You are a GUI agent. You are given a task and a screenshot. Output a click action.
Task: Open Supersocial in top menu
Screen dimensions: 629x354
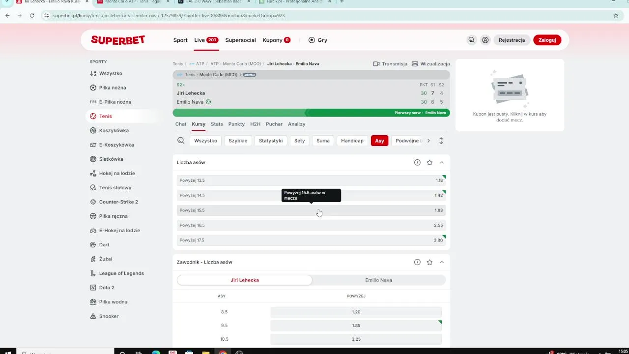tap(240, 40)
